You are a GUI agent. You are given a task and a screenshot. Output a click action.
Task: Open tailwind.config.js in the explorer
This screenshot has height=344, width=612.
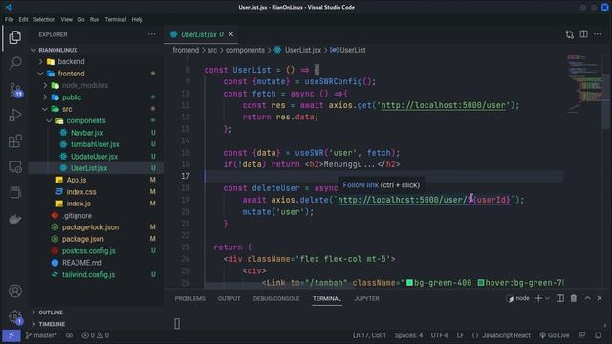click(96, 274)
